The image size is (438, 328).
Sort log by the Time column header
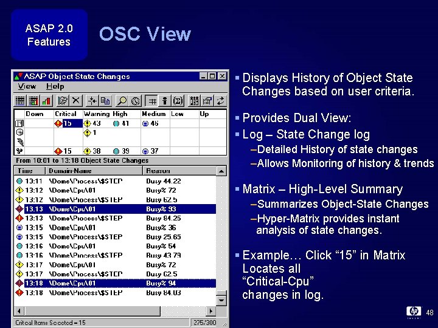[30, 171]
